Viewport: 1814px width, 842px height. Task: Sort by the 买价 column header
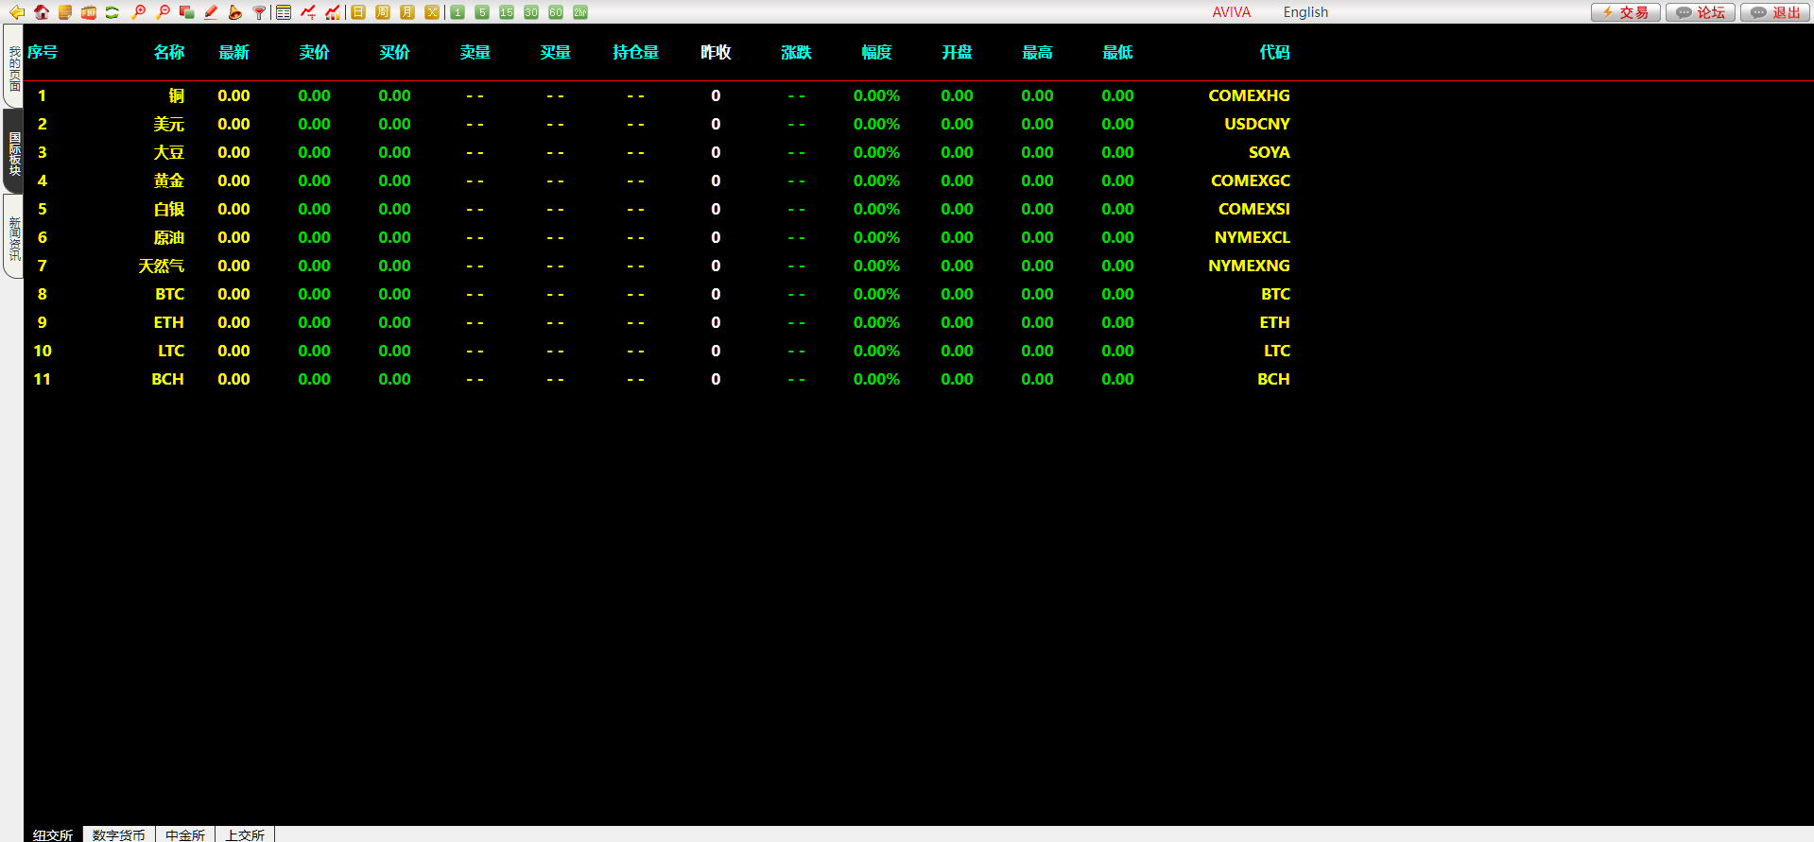pyautogui.click(x=395, y=52)
